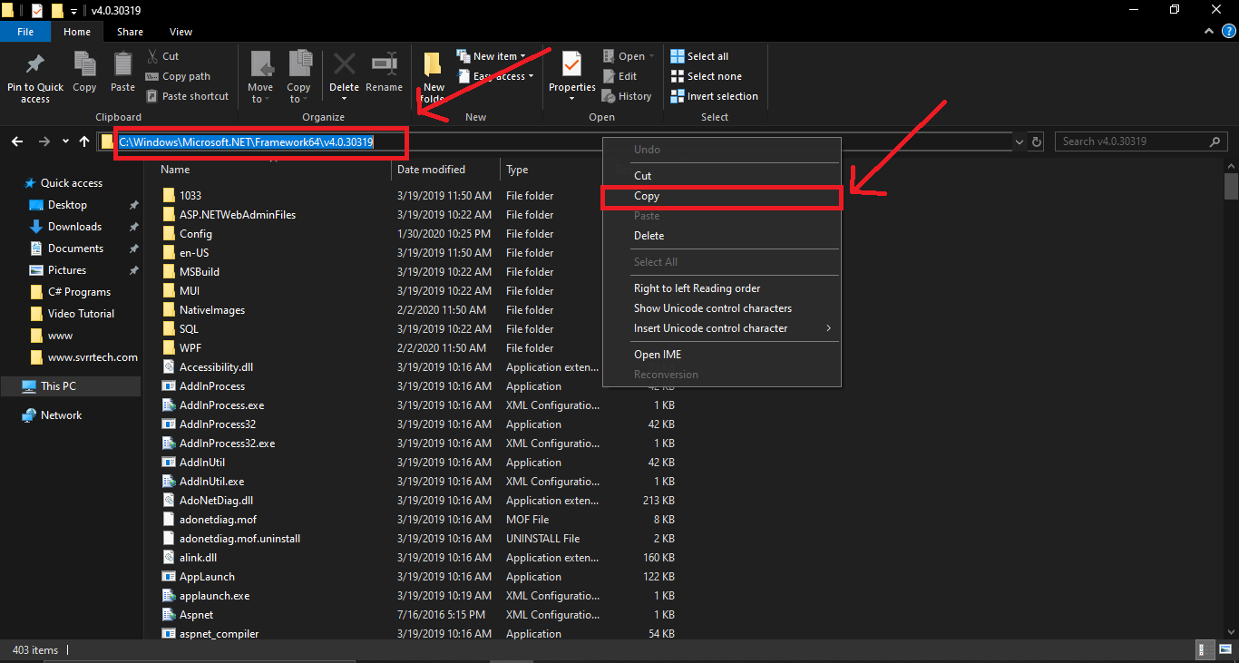The height and width of the screenshot is (663, 1239).
Task: Click Paste shortcut in the ribbon
Action: [186, 96]
